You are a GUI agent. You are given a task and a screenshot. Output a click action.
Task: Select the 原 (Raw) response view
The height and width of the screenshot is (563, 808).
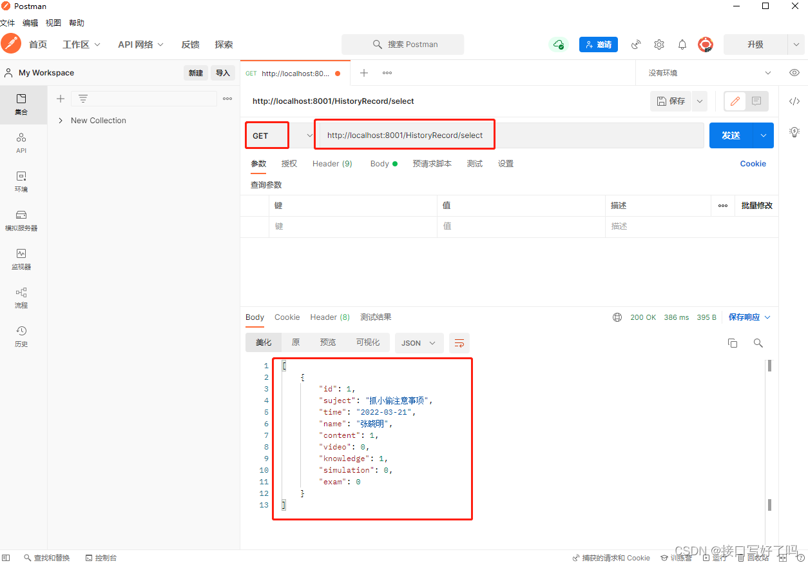coord(296,342)
